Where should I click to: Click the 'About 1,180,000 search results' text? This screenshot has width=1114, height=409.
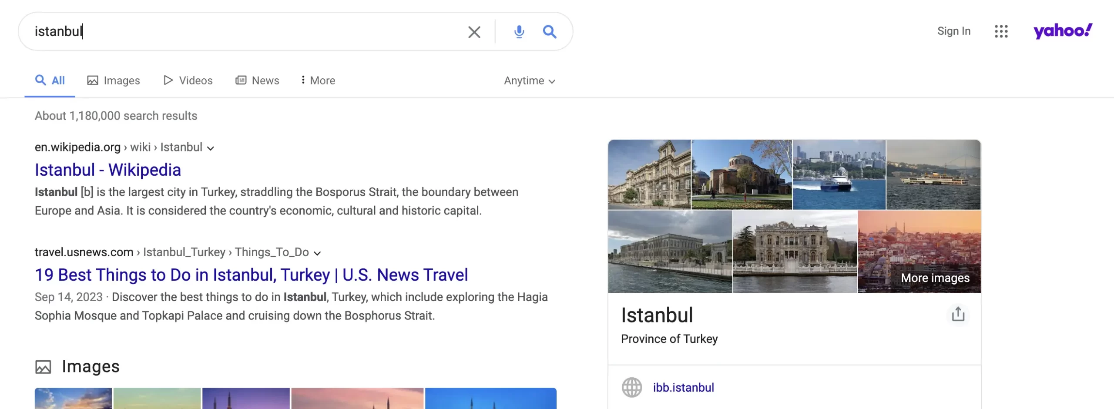pos(116,116)
